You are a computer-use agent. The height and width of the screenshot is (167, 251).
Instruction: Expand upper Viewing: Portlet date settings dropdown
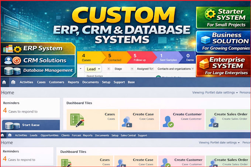click(215, 92)
